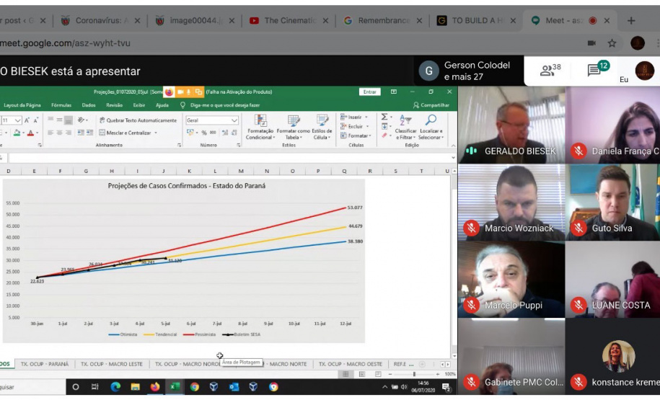Image resolution: width=660 pixels, height=400 pixels.
Task: Expand the Mesclar e Centralizar dropdown arrow
Action: pyautogui.click(x=156, y=133)
